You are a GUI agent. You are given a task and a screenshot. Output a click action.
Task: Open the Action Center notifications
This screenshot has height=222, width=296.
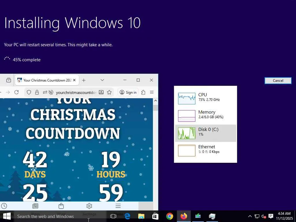click(x=271, y=216)
